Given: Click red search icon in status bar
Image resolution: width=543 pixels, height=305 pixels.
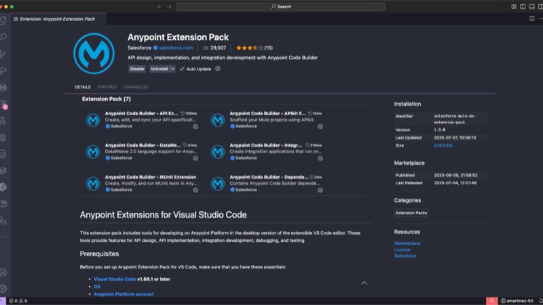Looking at the screenshot, I should [x=491, y=301].
